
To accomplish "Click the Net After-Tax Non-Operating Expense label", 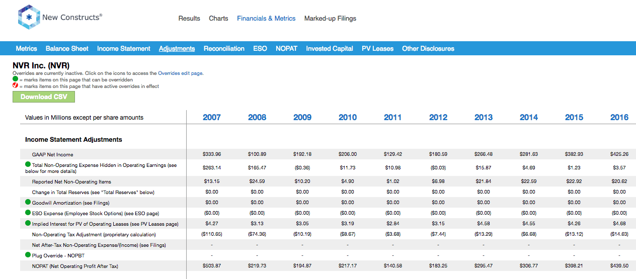I will pos(99,245).
